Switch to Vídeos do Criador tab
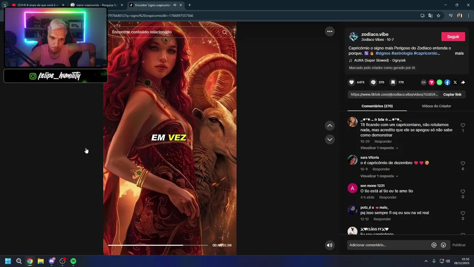474x267 pixels. click(436, 106)
